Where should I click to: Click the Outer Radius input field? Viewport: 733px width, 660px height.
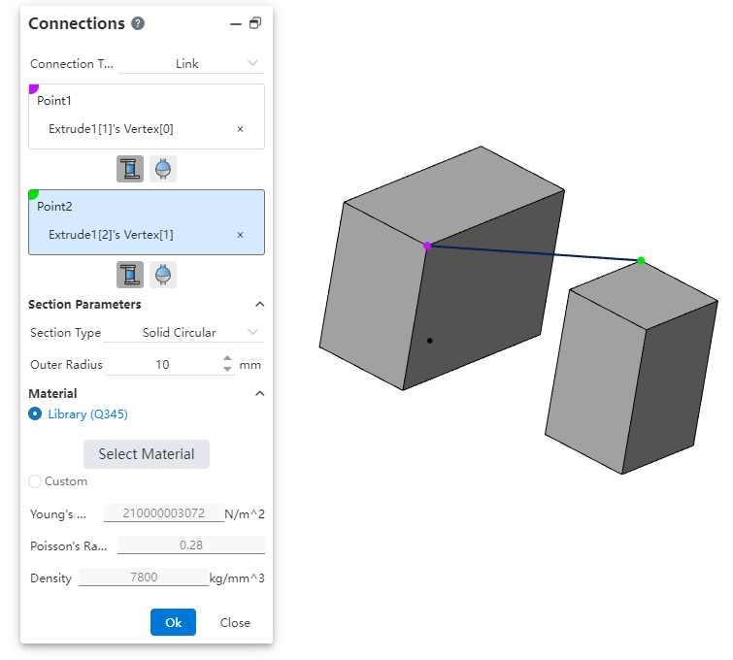(162, 365)
